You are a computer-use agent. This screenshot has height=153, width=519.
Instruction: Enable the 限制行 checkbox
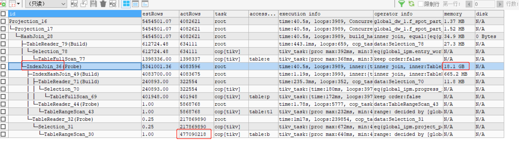421,4
